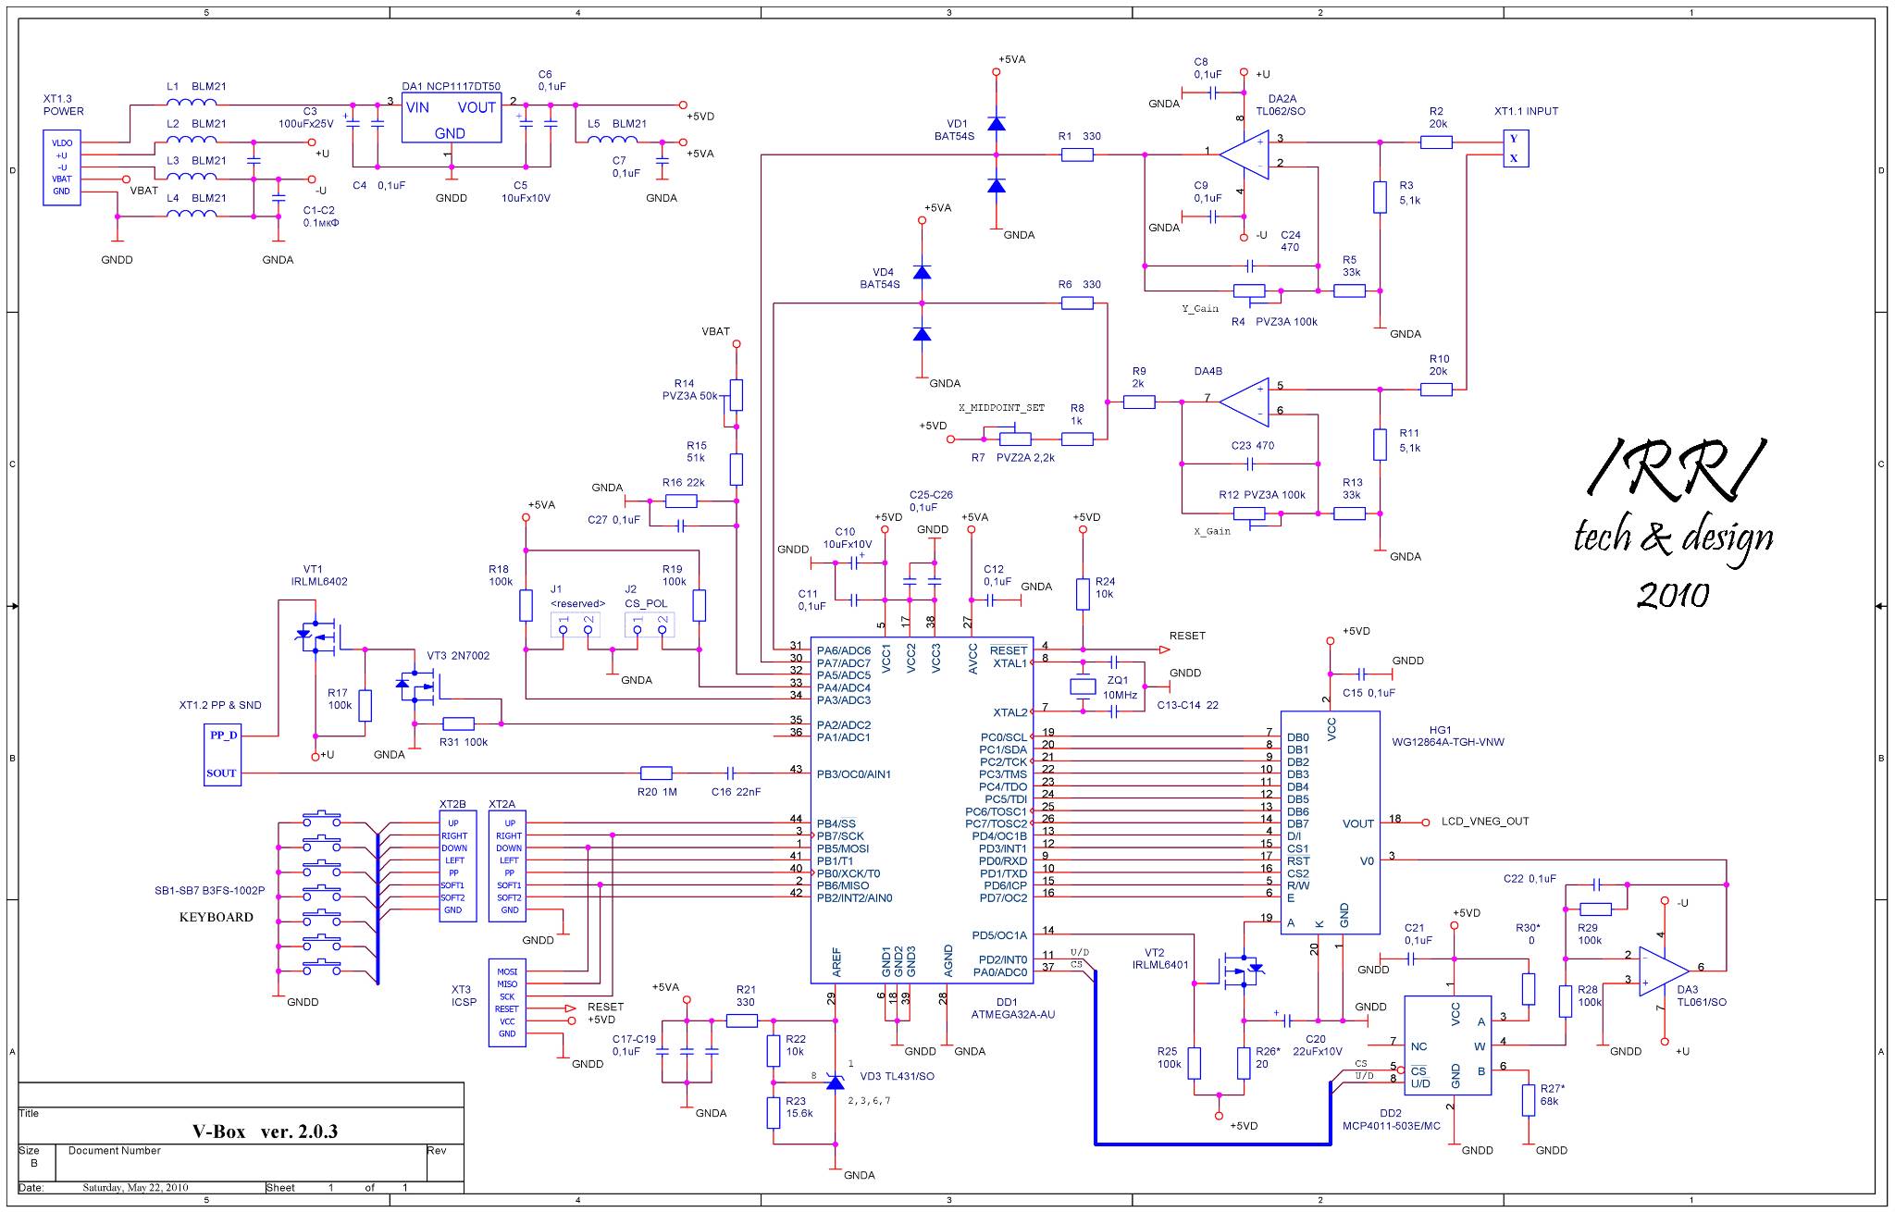
Task: Click the V-Box ver. 2.0.3 title text
Action: pos(265,1131)
